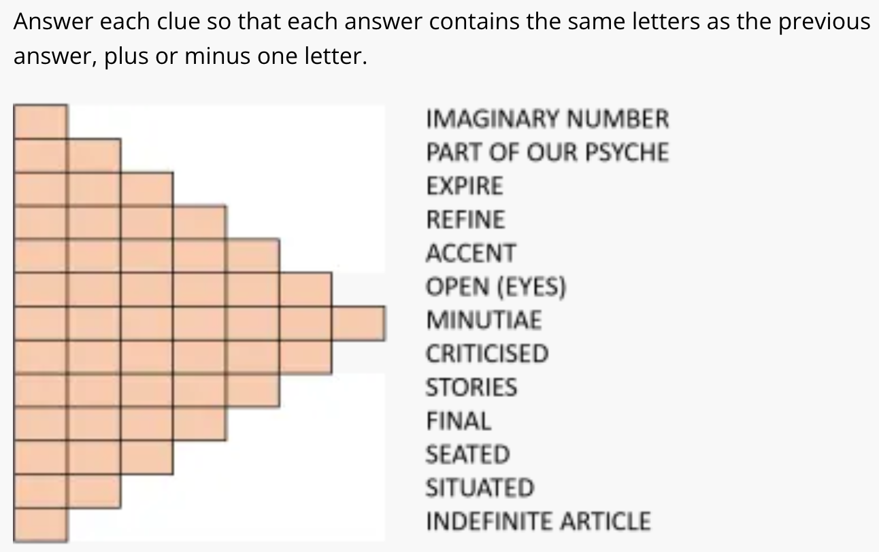
Task: Click the MINUTIAE clue text
Action: 483,320
